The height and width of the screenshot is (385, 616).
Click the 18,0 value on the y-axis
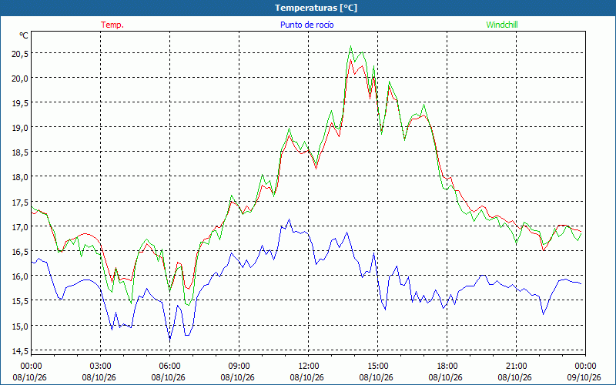coord(20,178)
